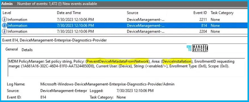Select the event row with ID 2204
Viewport: 249px width, 102px height.
click(124, 31)
